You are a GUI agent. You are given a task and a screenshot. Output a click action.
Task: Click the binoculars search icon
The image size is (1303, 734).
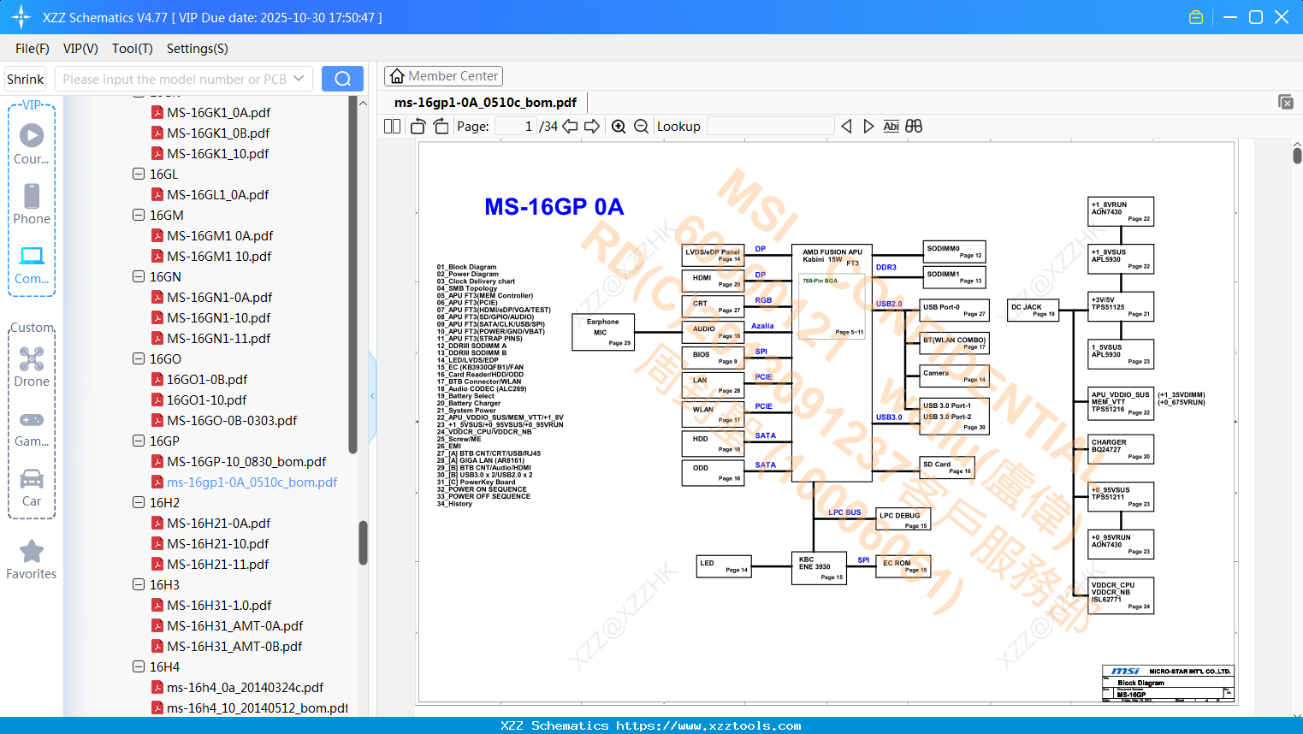(x=914, y=127)
